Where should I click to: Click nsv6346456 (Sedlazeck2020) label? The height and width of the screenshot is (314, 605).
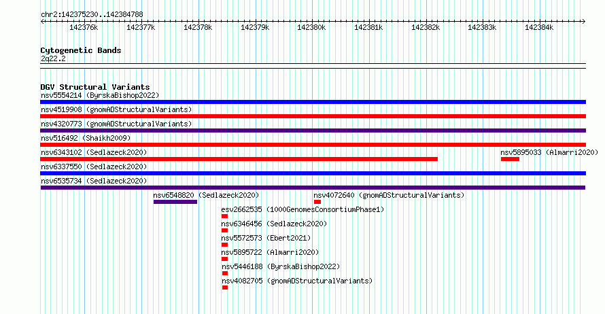pyautogui.click(x=274, y=224)
